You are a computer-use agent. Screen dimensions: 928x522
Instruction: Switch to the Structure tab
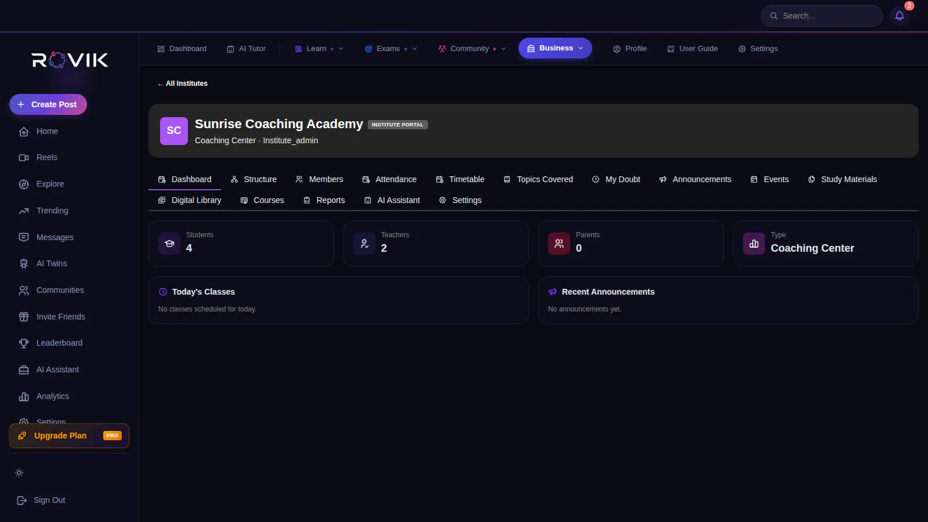pos(253,179)
